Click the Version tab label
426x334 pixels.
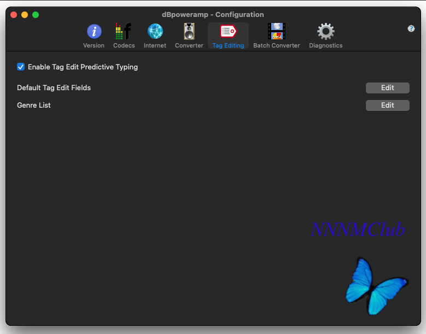(94, 45)
